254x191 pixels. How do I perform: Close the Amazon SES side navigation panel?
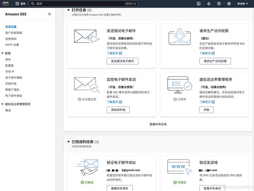click(x=49, y=14)
